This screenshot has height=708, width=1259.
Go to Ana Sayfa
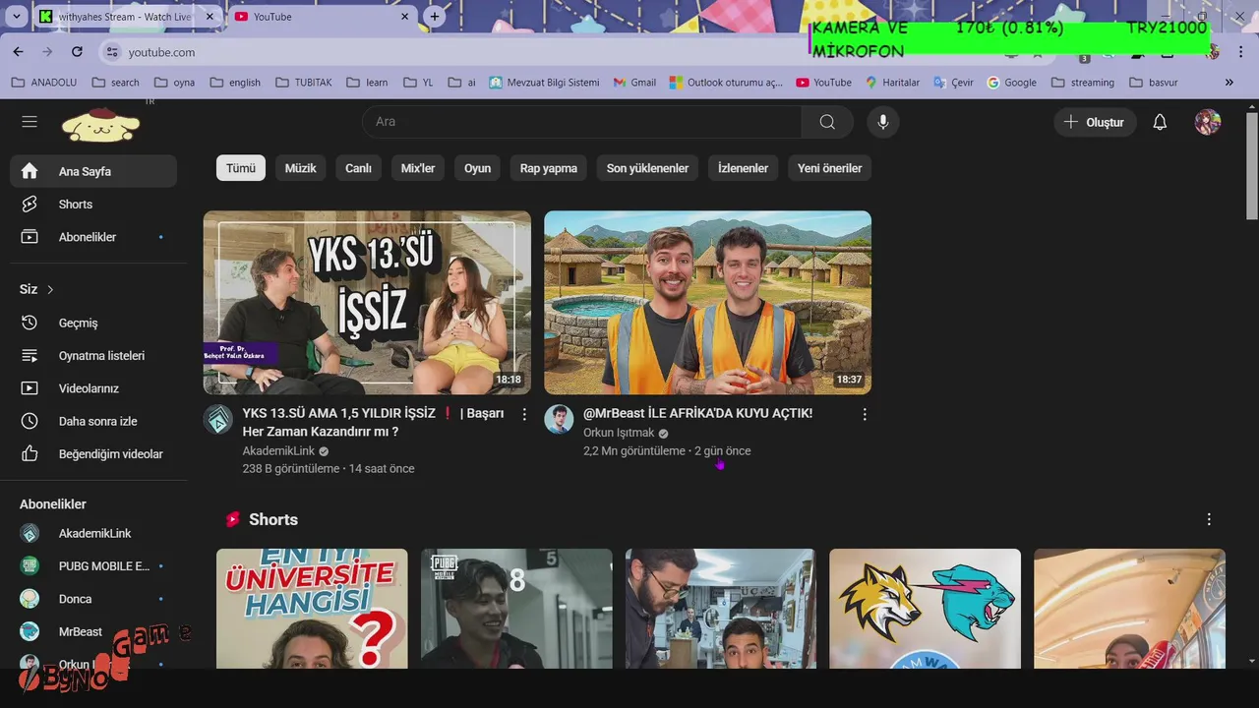(x=93, y=171)
